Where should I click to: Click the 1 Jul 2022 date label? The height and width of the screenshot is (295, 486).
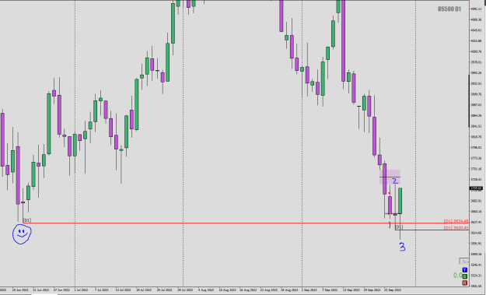(81, 290)
